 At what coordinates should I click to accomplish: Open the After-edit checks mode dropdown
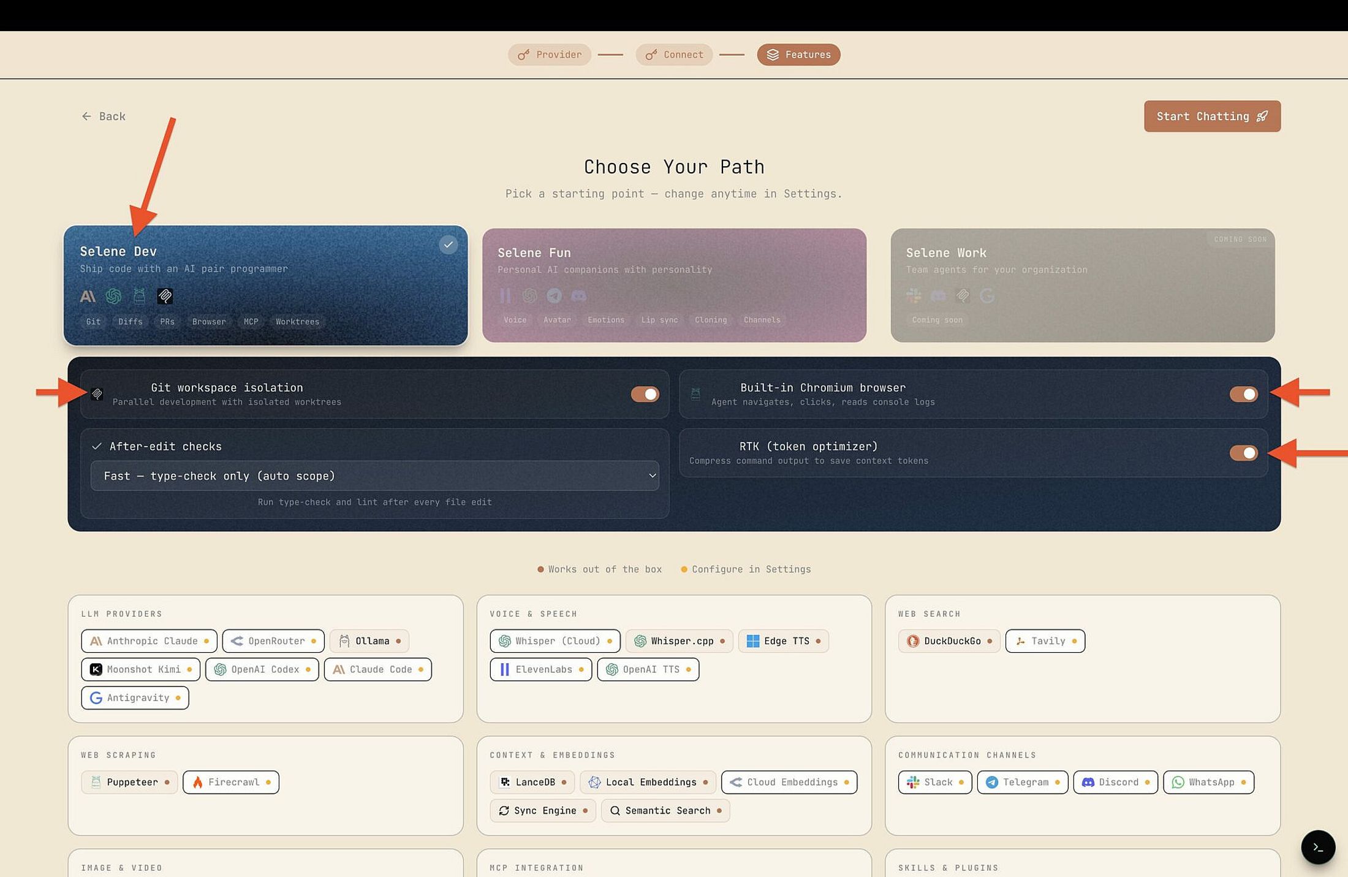tap(375, 476)
